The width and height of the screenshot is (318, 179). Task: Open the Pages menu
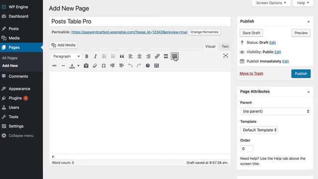tap(21, 47)
